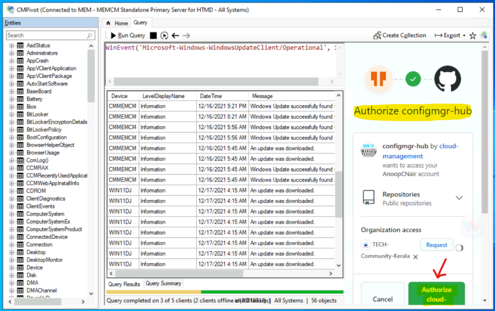Switch to the Home tab
495x311 pixels.
[117, 23]
